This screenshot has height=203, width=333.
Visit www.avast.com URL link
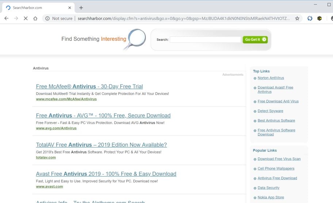click(x=50, y=187)
